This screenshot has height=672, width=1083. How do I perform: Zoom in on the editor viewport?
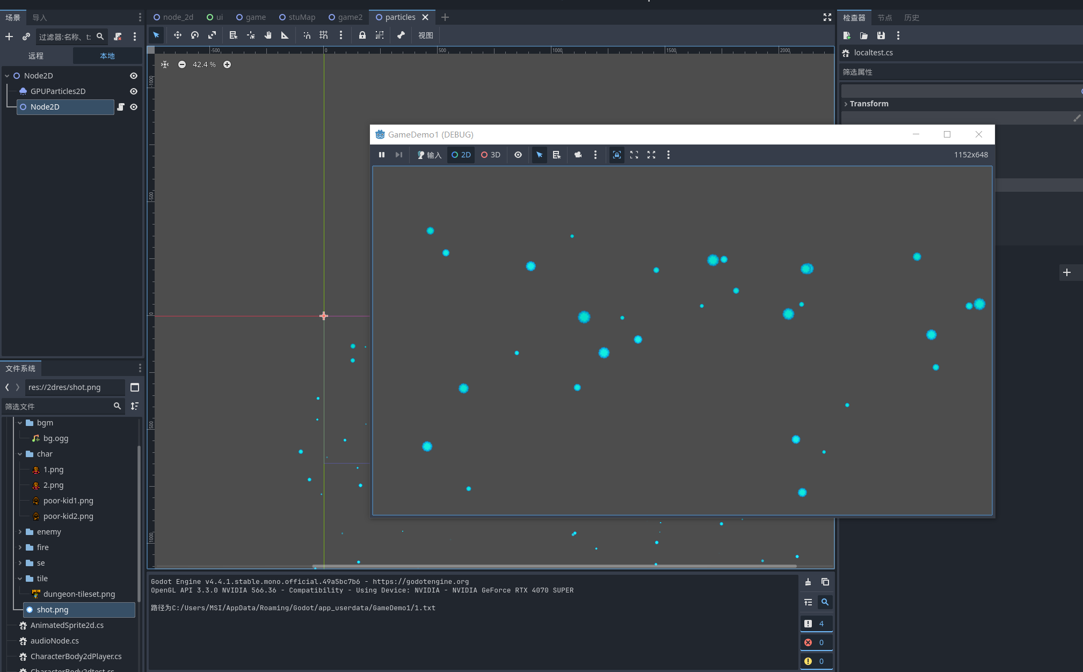227,64
